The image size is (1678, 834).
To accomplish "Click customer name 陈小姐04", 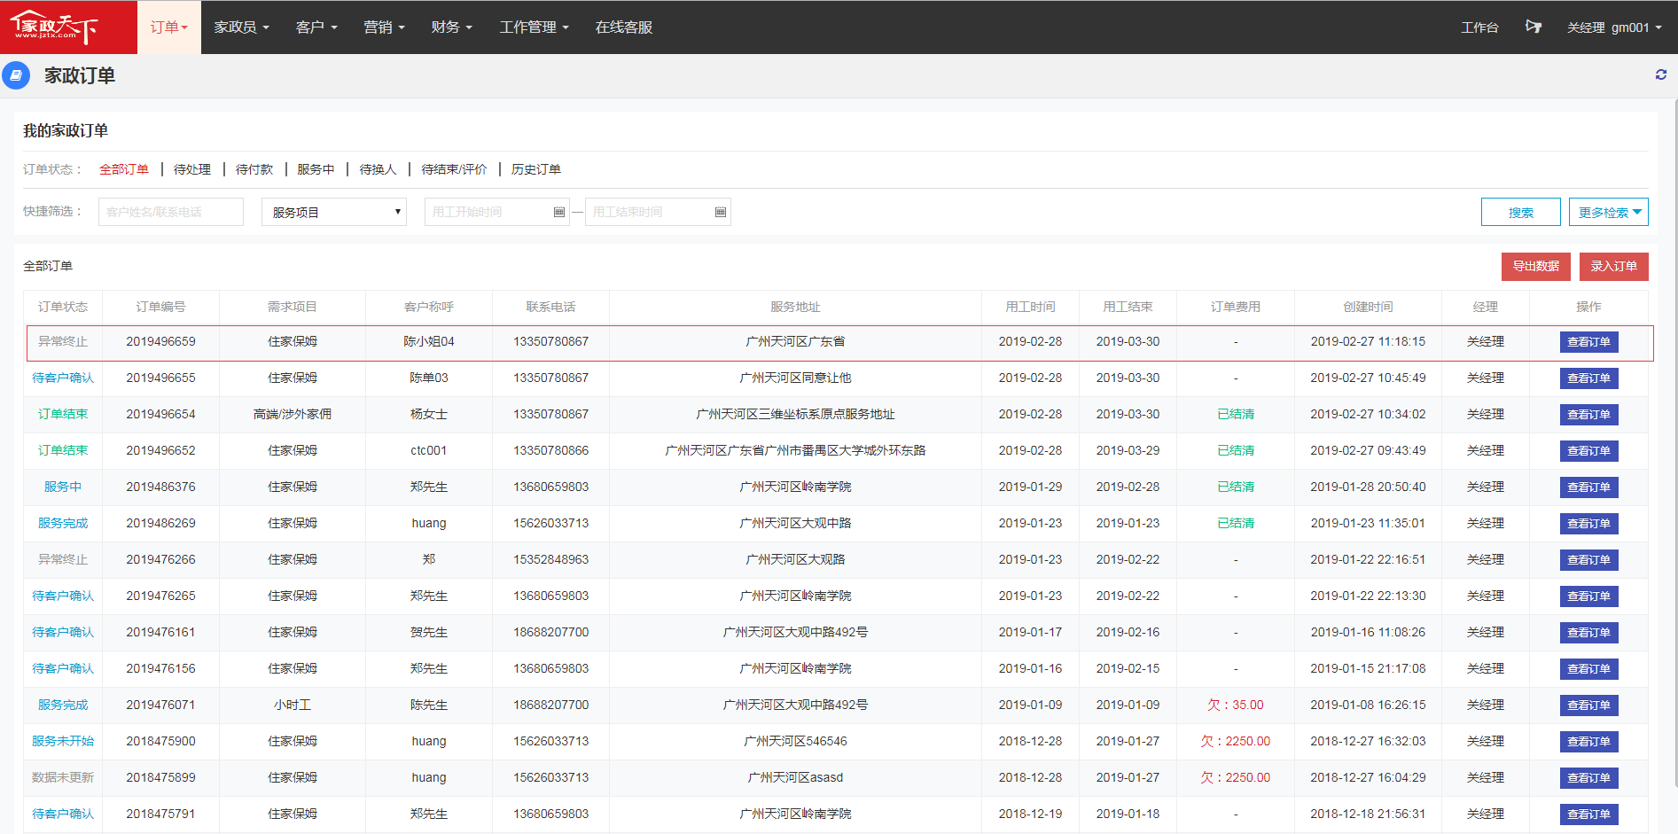I will point(429,341).
